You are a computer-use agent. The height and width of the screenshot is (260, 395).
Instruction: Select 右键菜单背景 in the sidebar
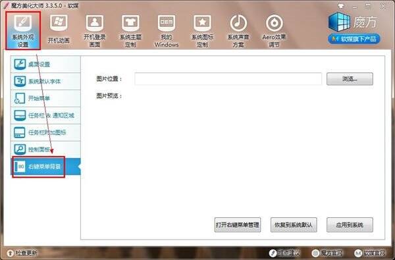click(x=45, y=167)
